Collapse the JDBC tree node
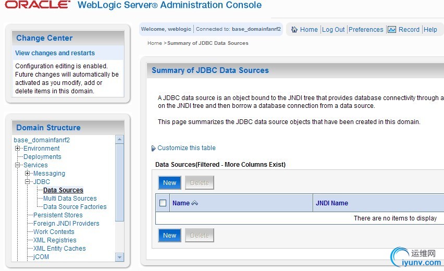The image size is (444, 271). (x=28, y=182)
